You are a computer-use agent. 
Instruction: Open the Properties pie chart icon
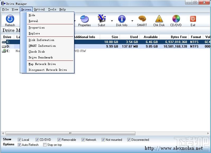[85, 19]
